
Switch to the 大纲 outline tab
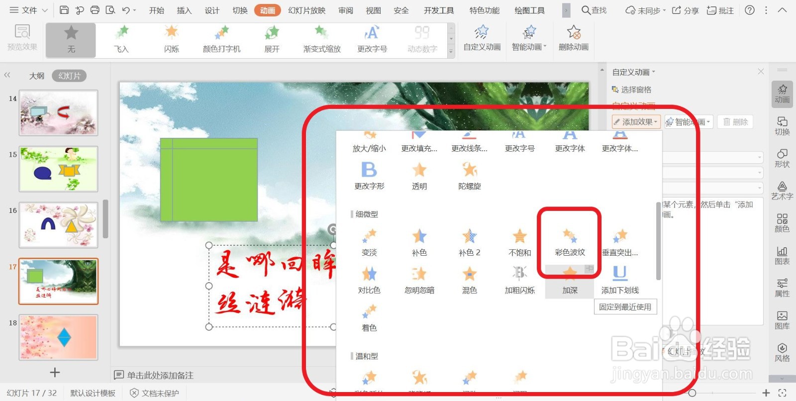click(x=37, y=76)
